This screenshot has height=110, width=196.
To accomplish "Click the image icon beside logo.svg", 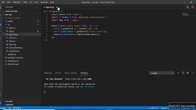I will tap(7, 44).
